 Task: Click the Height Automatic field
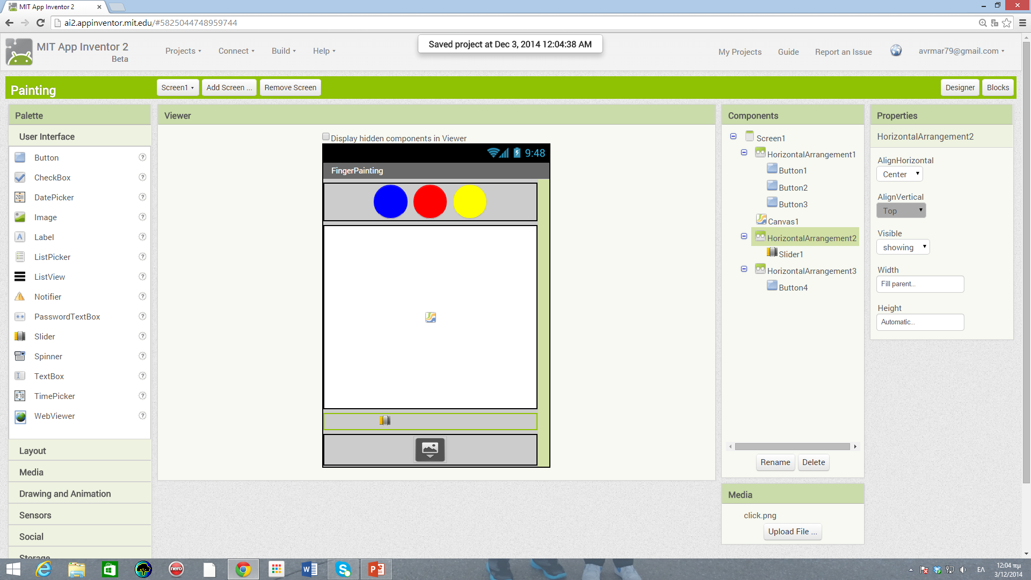(920, 322)
